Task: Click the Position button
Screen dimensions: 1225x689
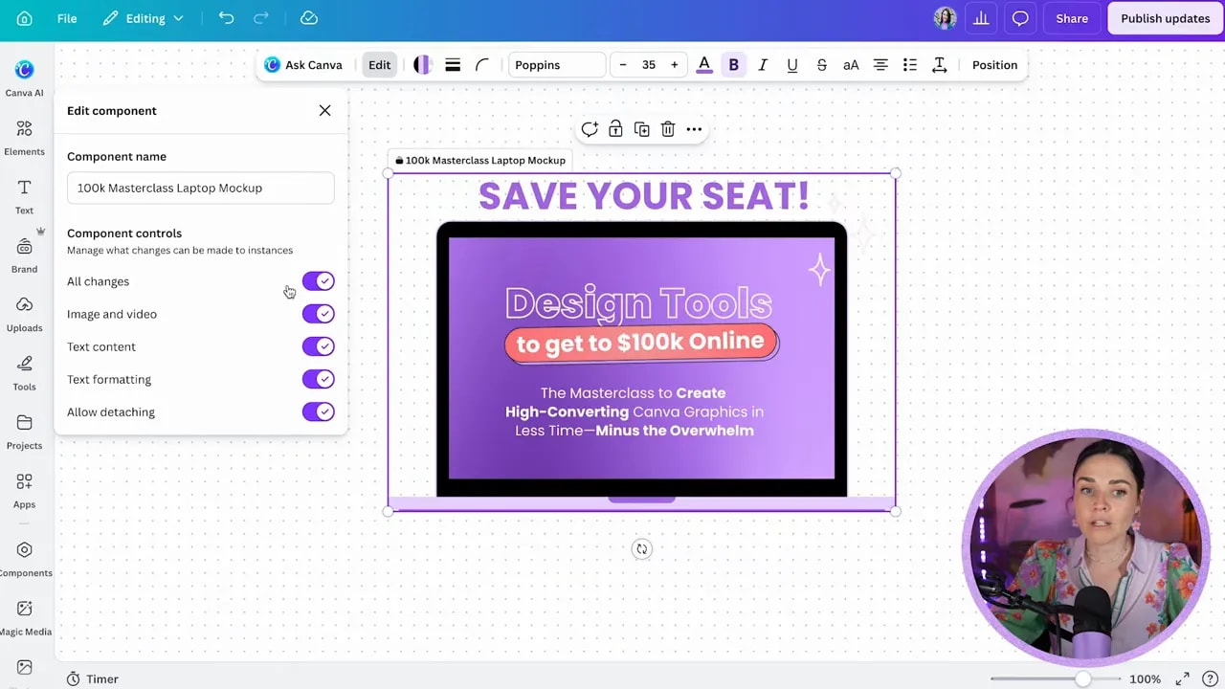Action: click(994, 65)
